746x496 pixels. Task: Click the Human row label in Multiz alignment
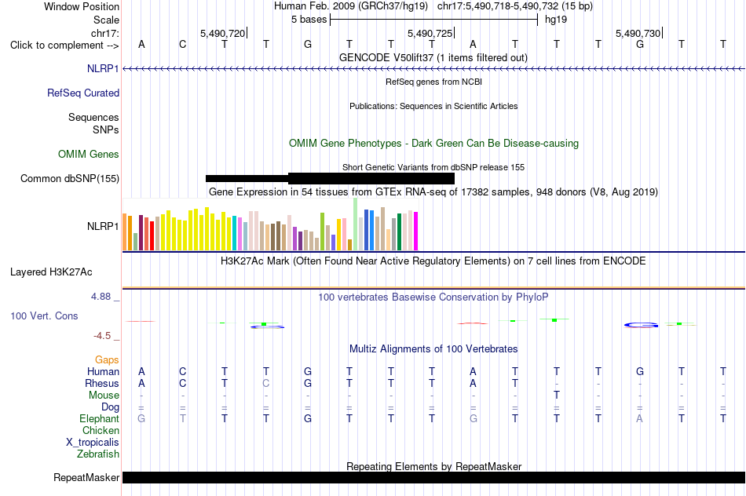click(x=103, y=371)
